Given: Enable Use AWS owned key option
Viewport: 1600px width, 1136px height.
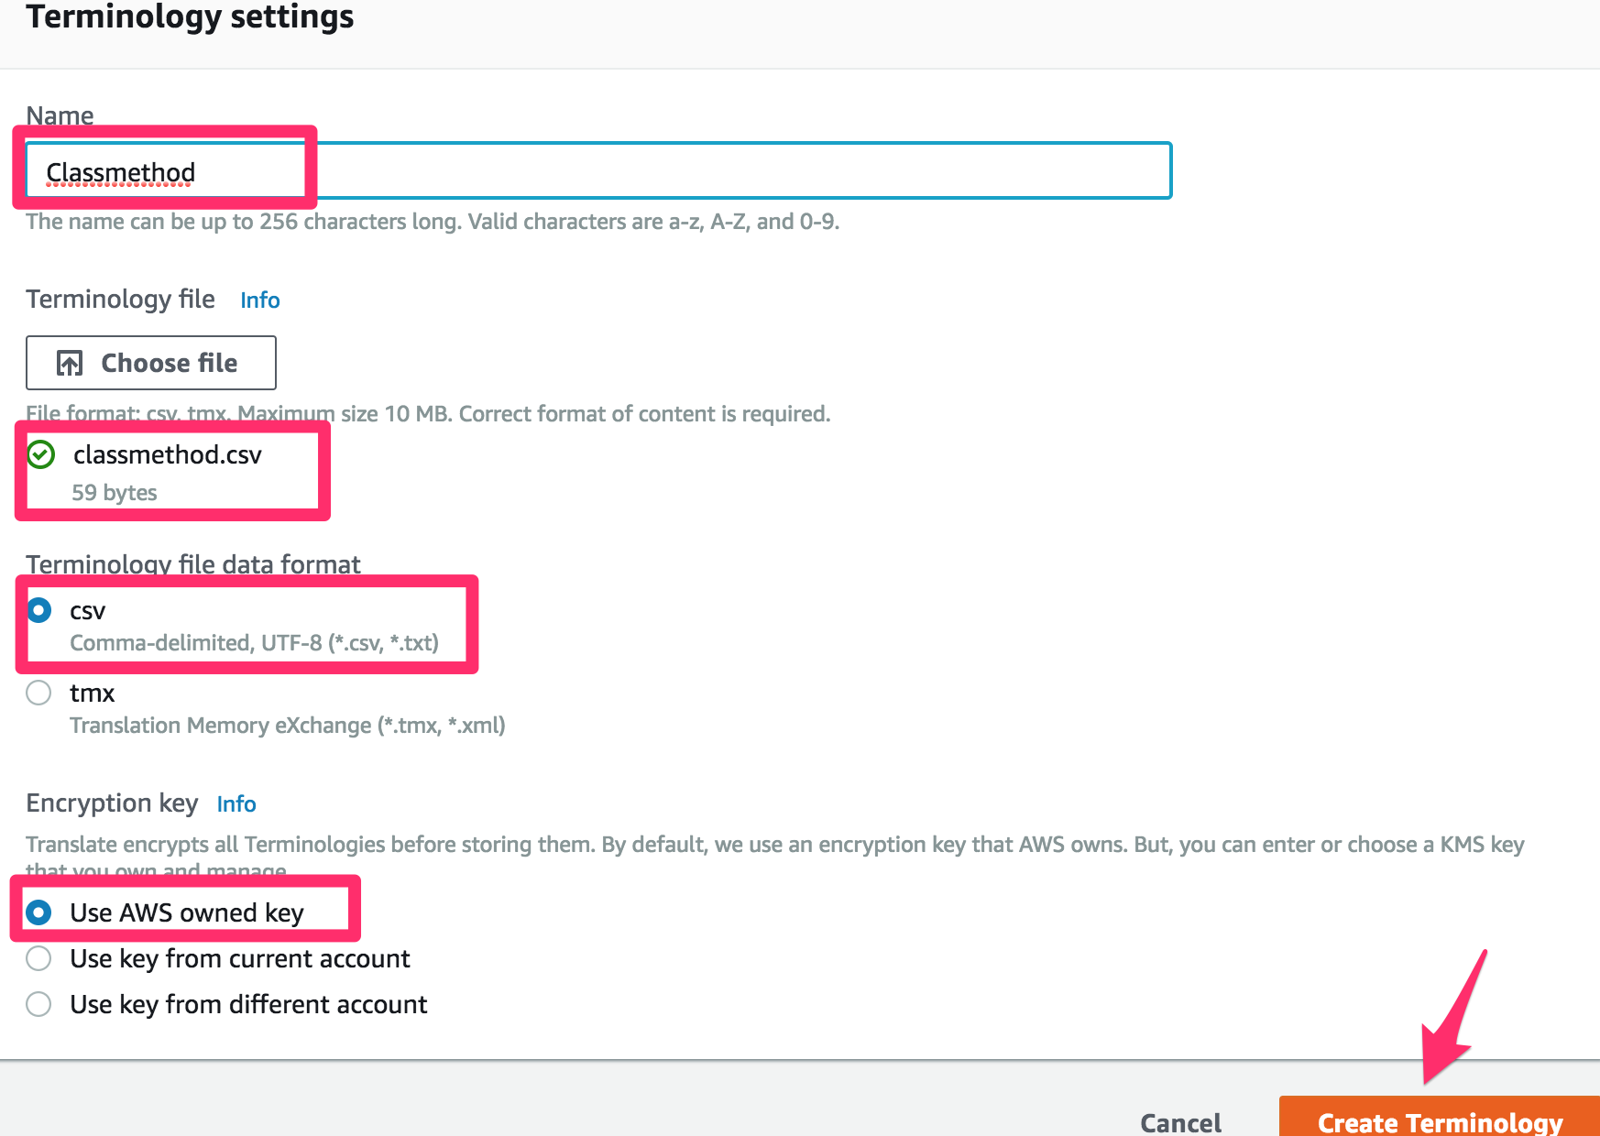Looking at the screenshot, I should tap(38, 912).
